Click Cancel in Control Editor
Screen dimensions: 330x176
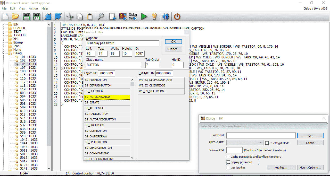173,49
